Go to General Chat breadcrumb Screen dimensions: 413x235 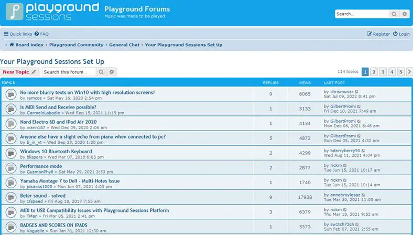point(124,45)
